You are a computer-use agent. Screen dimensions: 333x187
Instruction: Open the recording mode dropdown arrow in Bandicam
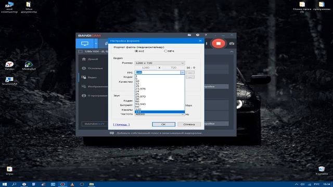click(x=96, y=44)
